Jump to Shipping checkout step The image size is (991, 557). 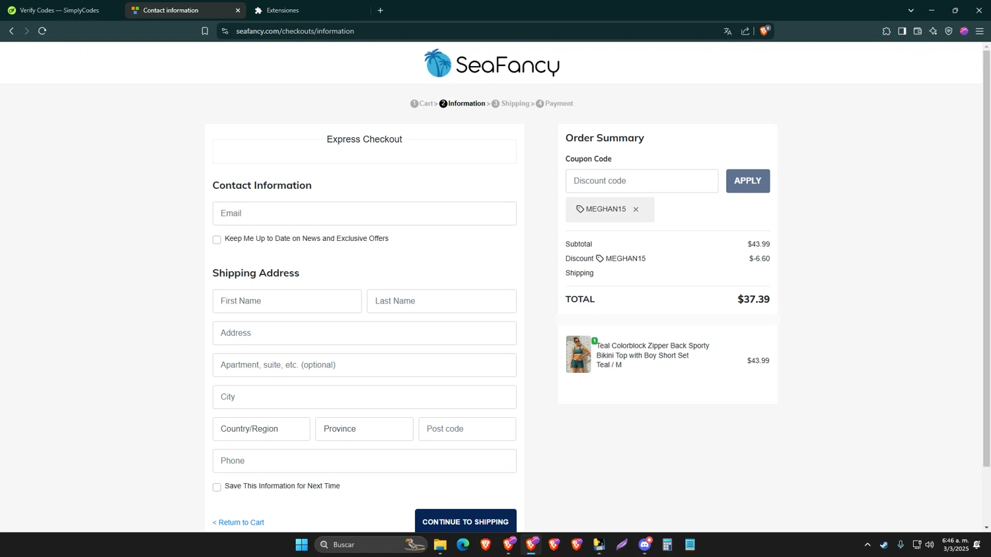pyautogui.click(x=511, y=104)
